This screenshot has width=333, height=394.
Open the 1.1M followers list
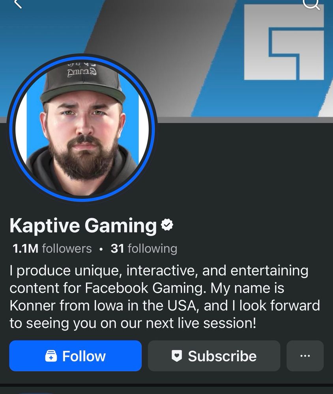(52, 249)
